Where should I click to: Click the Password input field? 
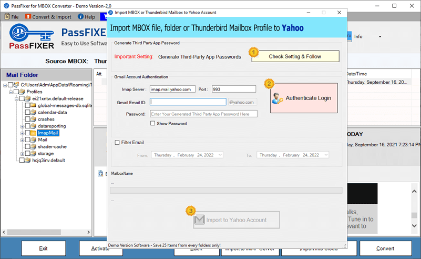[x=203, y=114]
